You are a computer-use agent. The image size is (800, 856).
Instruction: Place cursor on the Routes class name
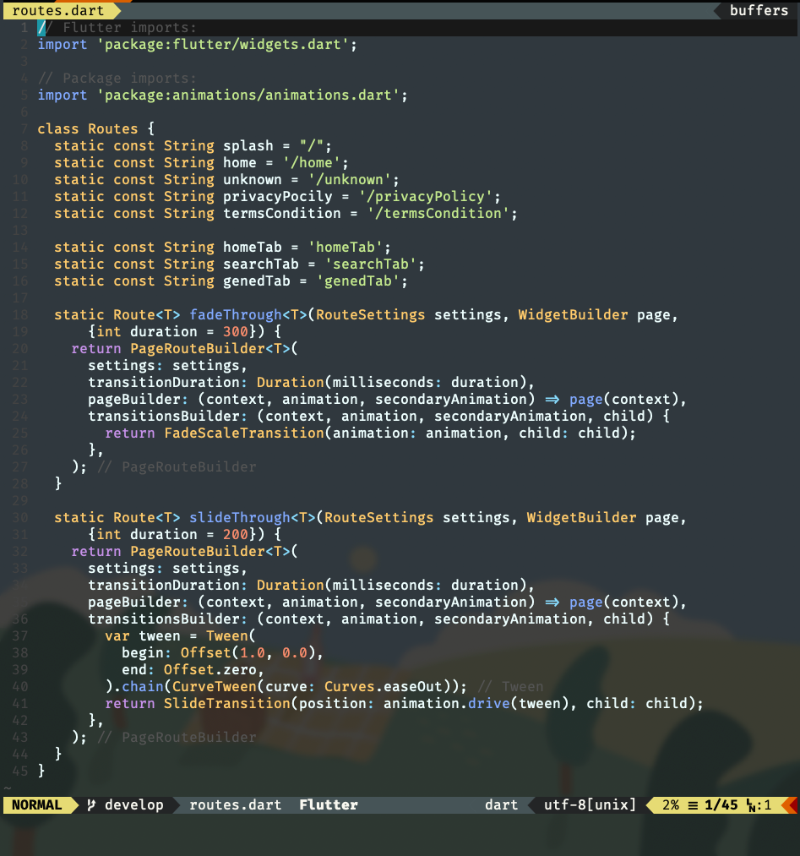pyautogui.click(x=112, y=128)
